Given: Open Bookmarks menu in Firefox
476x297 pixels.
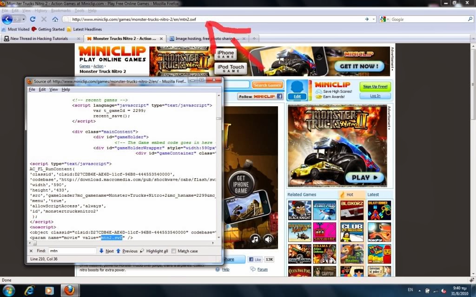Looking at the screenshot, I should click(61, 11).
